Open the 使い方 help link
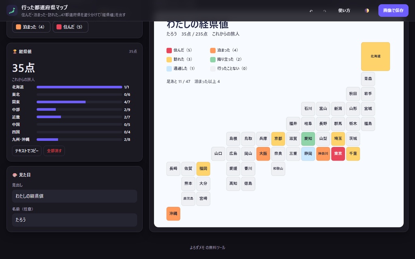This screenshot has height=259, width=415. click(x=344, y=11)
